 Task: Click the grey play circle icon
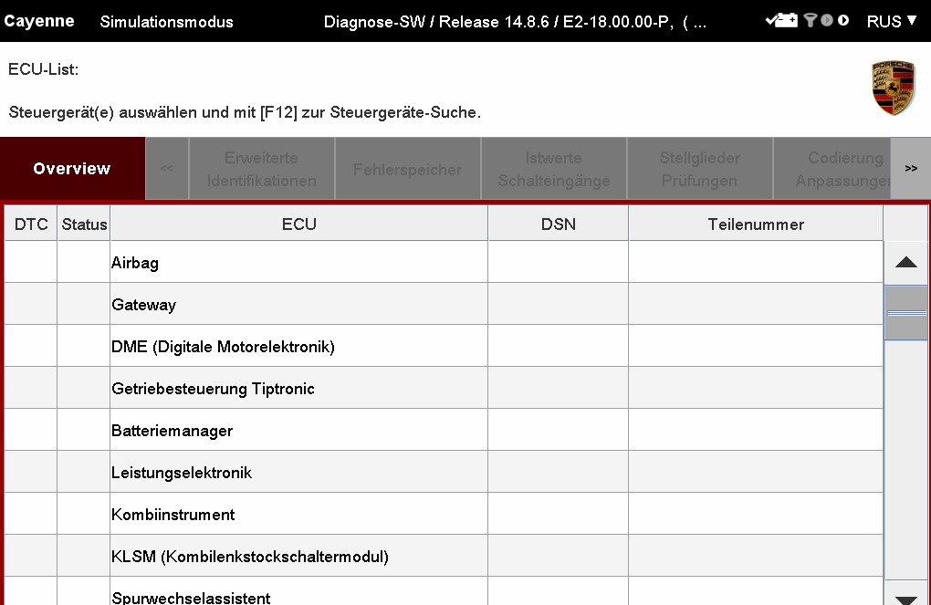(x=827, y=20)
